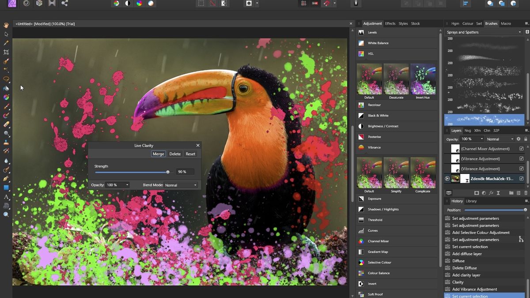Image resolution: width=530 pixels, height=298 pixels.
Task: Switch to Liquify Persona icon
Action: pos(26,3)
